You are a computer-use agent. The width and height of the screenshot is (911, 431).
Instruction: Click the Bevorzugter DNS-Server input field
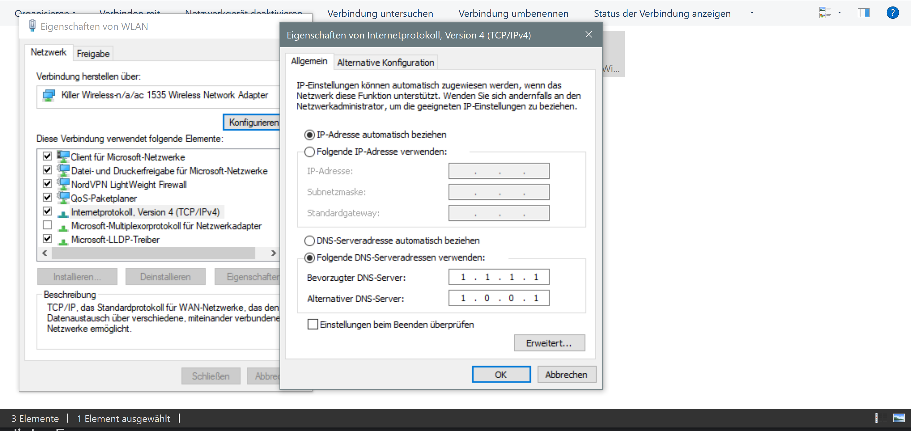499,277
